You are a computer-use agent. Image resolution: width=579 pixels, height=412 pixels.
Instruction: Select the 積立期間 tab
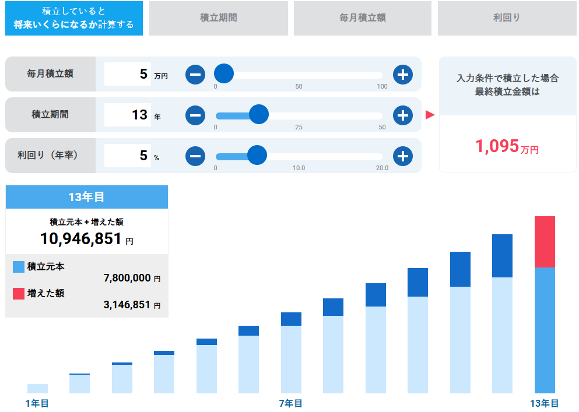(x=218, y=18)
